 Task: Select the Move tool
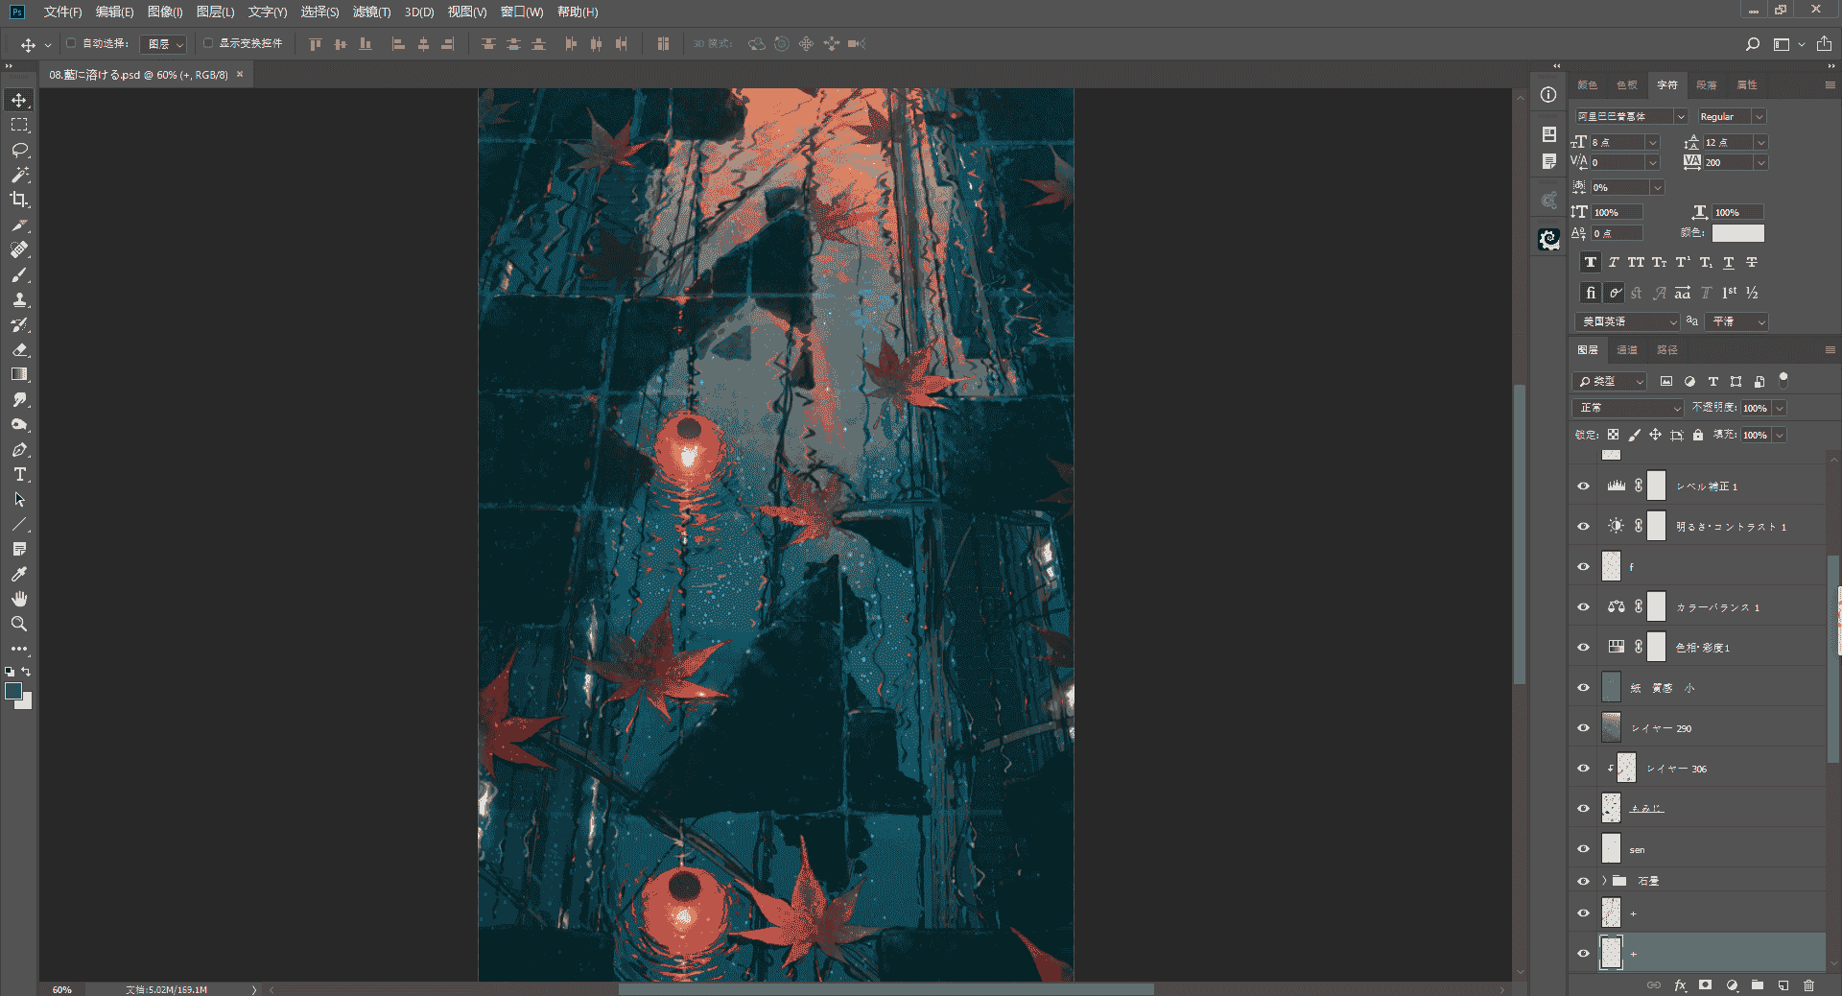pyautogui.click(x=19, y=100)
